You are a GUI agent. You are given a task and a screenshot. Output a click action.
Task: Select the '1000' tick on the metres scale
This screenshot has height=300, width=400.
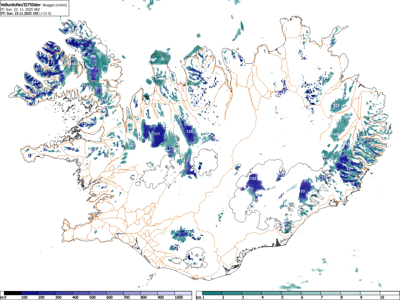(179, 297)
